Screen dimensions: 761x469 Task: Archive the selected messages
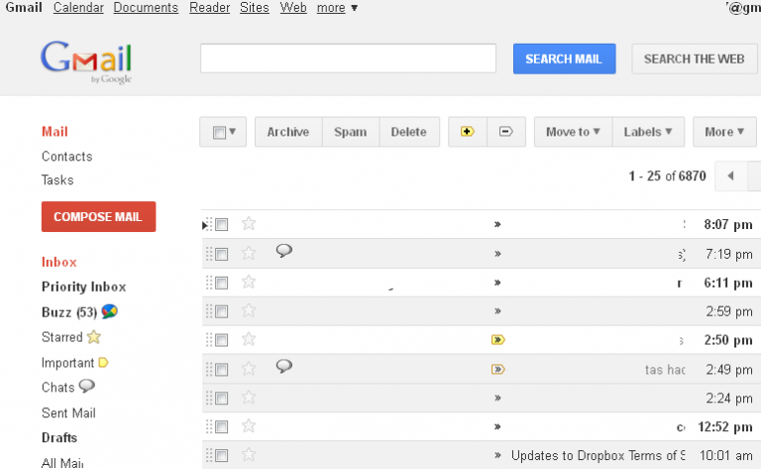288,132
